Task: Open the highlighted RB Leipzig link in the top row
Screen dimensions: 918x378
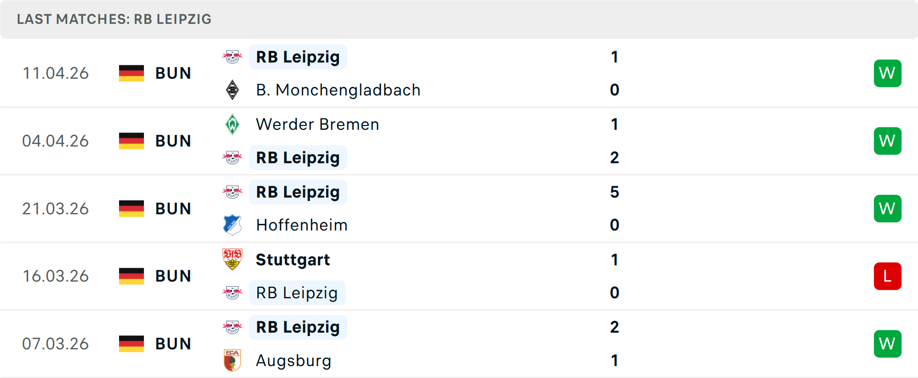Action: [x=297, y=56]
